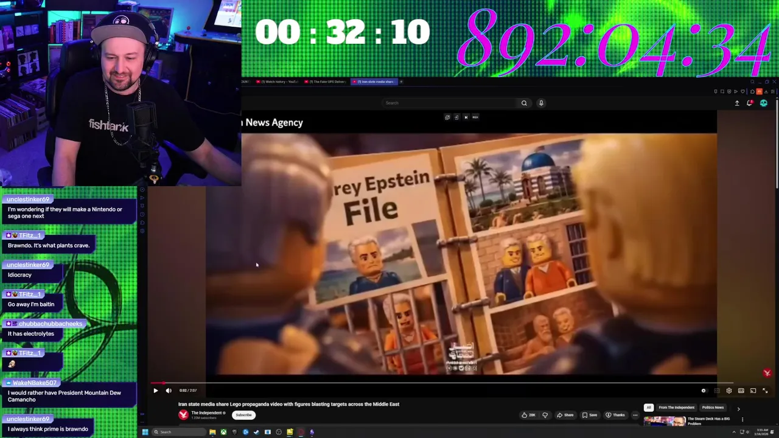The height and width of the screenshot is (438, 779).
Task: Play the Lego propaganda video
Action: [x=155, y=391]
